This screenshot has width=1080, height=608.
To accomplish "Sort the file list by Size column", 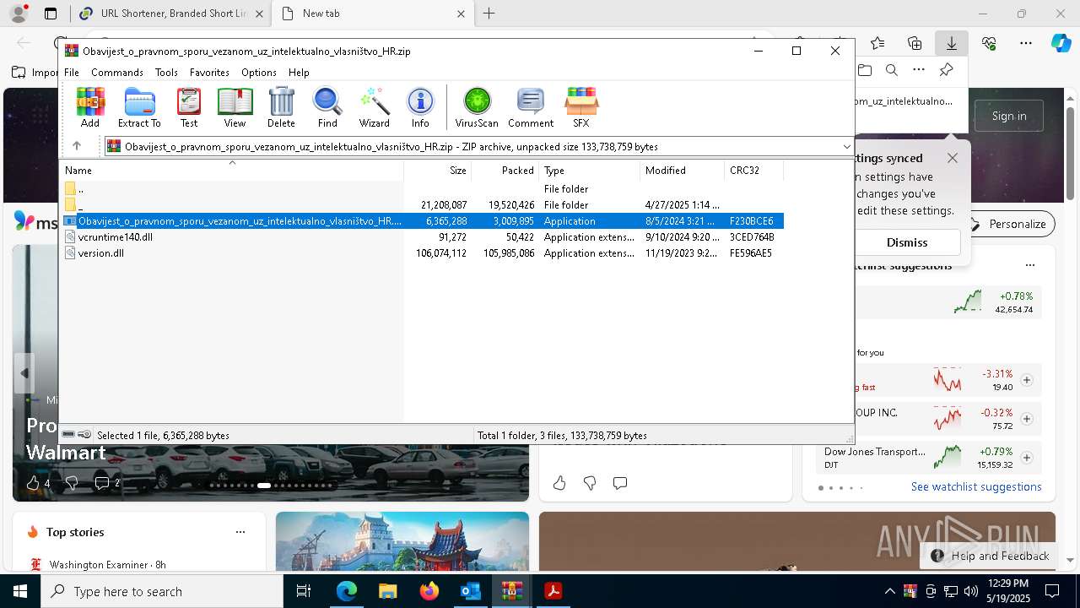I will [x=437, y=171].
